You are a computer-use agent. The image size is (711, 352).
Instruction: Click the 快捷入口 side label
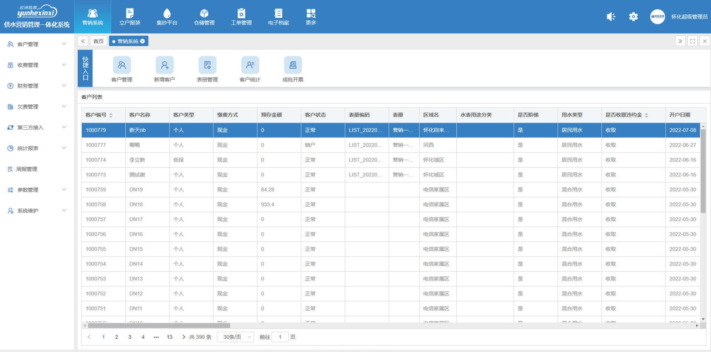85,68
